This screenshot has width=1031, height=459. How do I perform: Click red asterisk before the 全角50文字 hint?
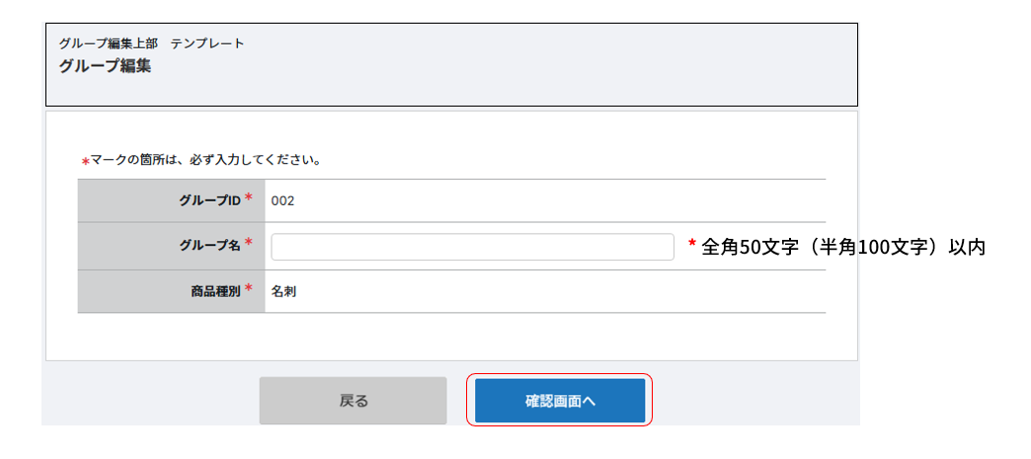point(692,244)
